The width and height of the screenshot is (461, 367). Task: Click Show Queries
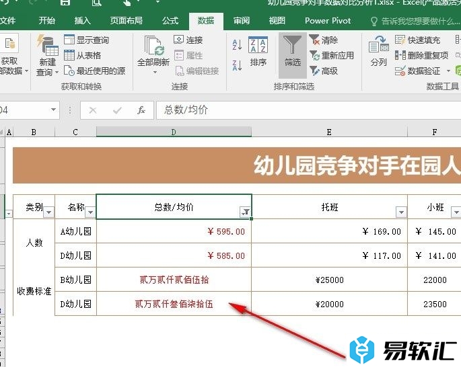pos(86,40)
